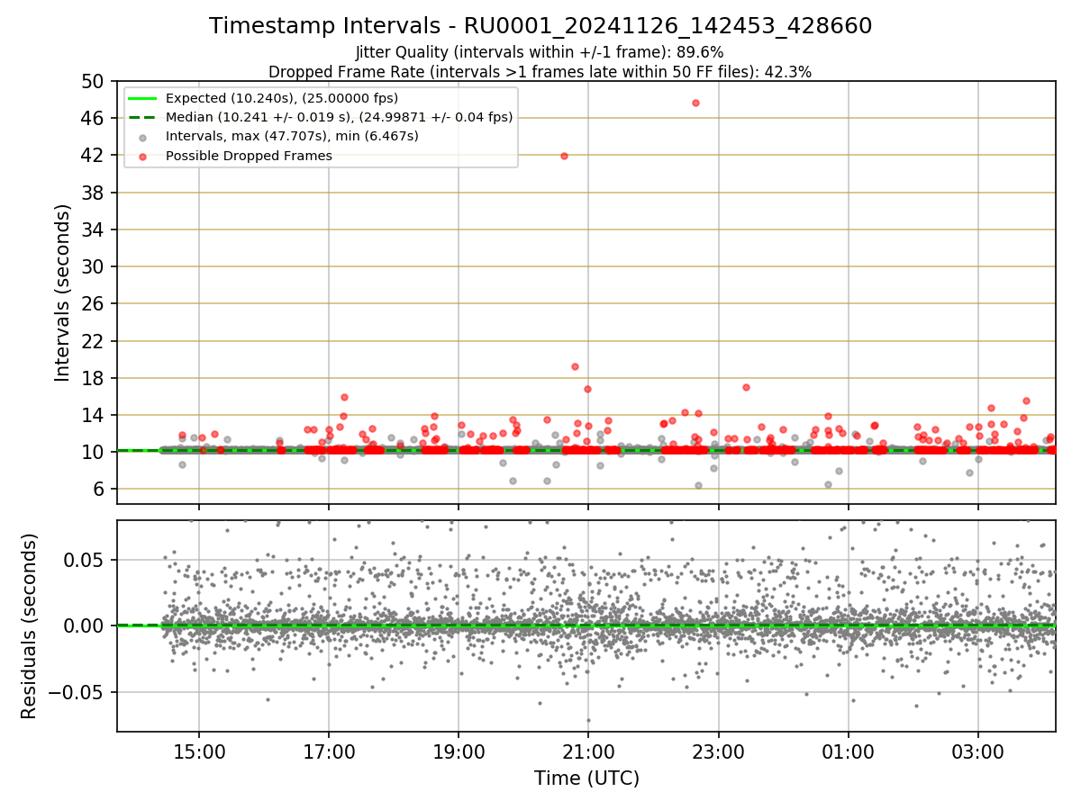Click the y-axis tick label '6'
This screenshot has height=810, width=1081.
click(x=98, y=490)
